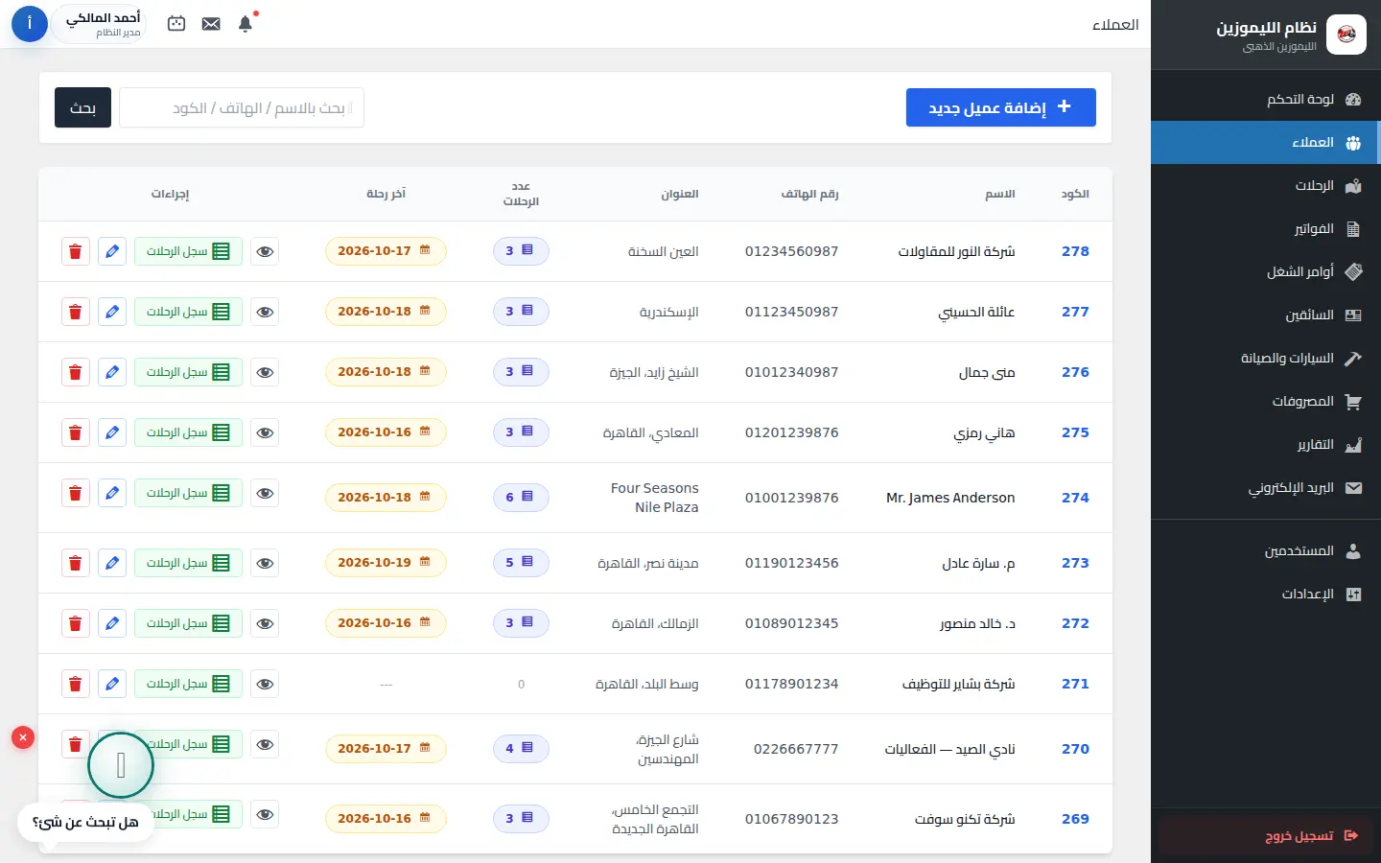
Task: Open لوحة التحكم in the sidebar
Action: coord(1266,99)
